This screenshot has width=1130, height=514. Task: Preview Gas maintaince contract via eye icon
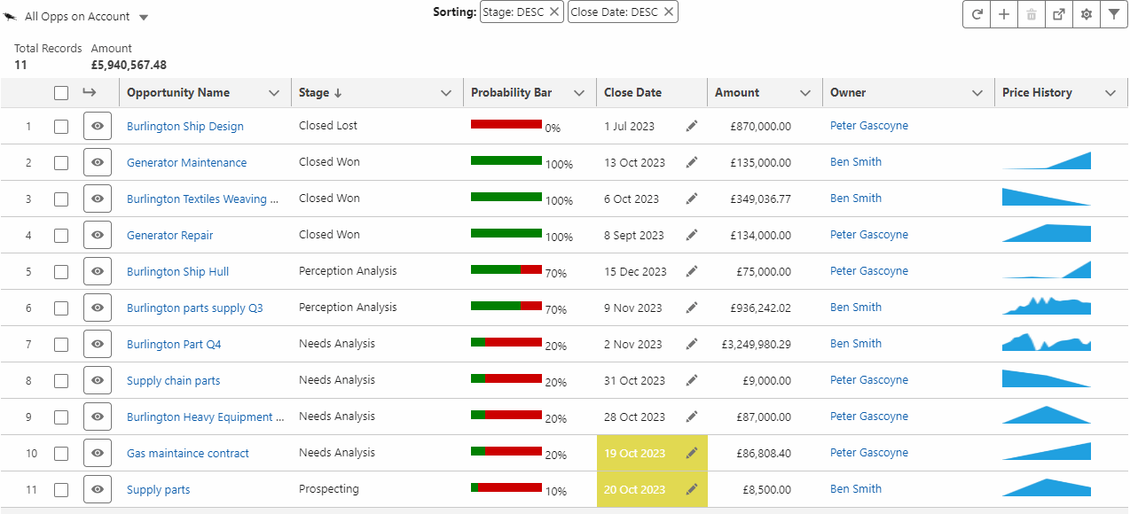point(98,453)
